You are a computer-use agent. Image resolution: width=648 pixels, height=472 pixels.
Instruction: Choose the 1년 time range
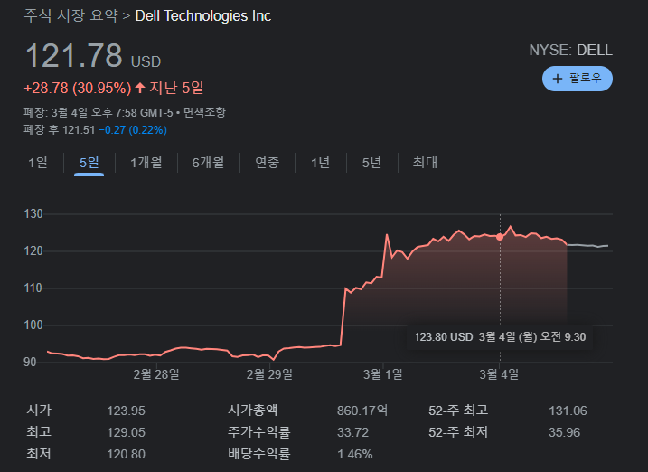tap(320, 163)
